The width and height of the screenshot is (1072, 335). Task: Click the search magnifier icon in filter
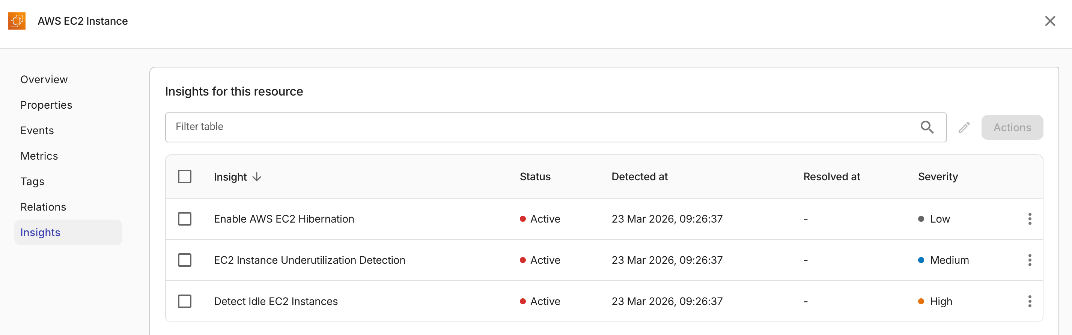click(x=927, y=127)
